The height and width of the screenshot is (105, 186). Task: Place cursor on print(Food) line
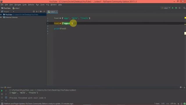(x=60, y=29)
